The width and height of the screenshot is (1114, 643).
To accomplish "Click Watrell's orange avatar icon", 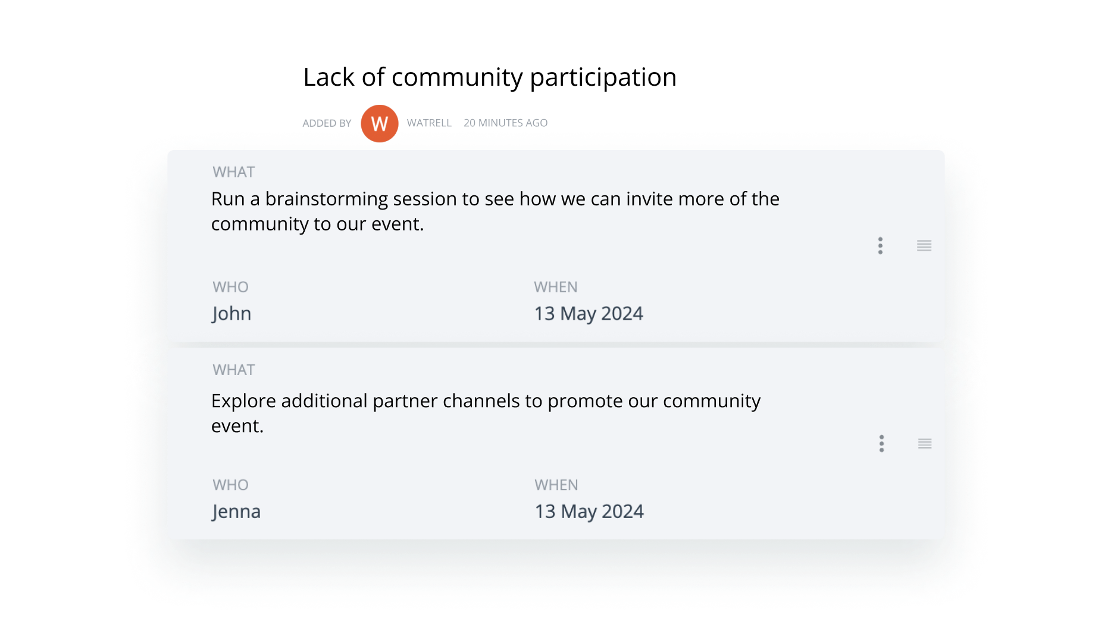I will [379, 123].
